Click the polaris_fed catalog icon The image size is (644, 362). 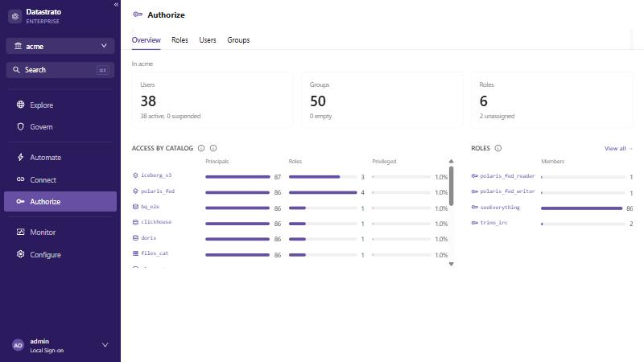135,191
